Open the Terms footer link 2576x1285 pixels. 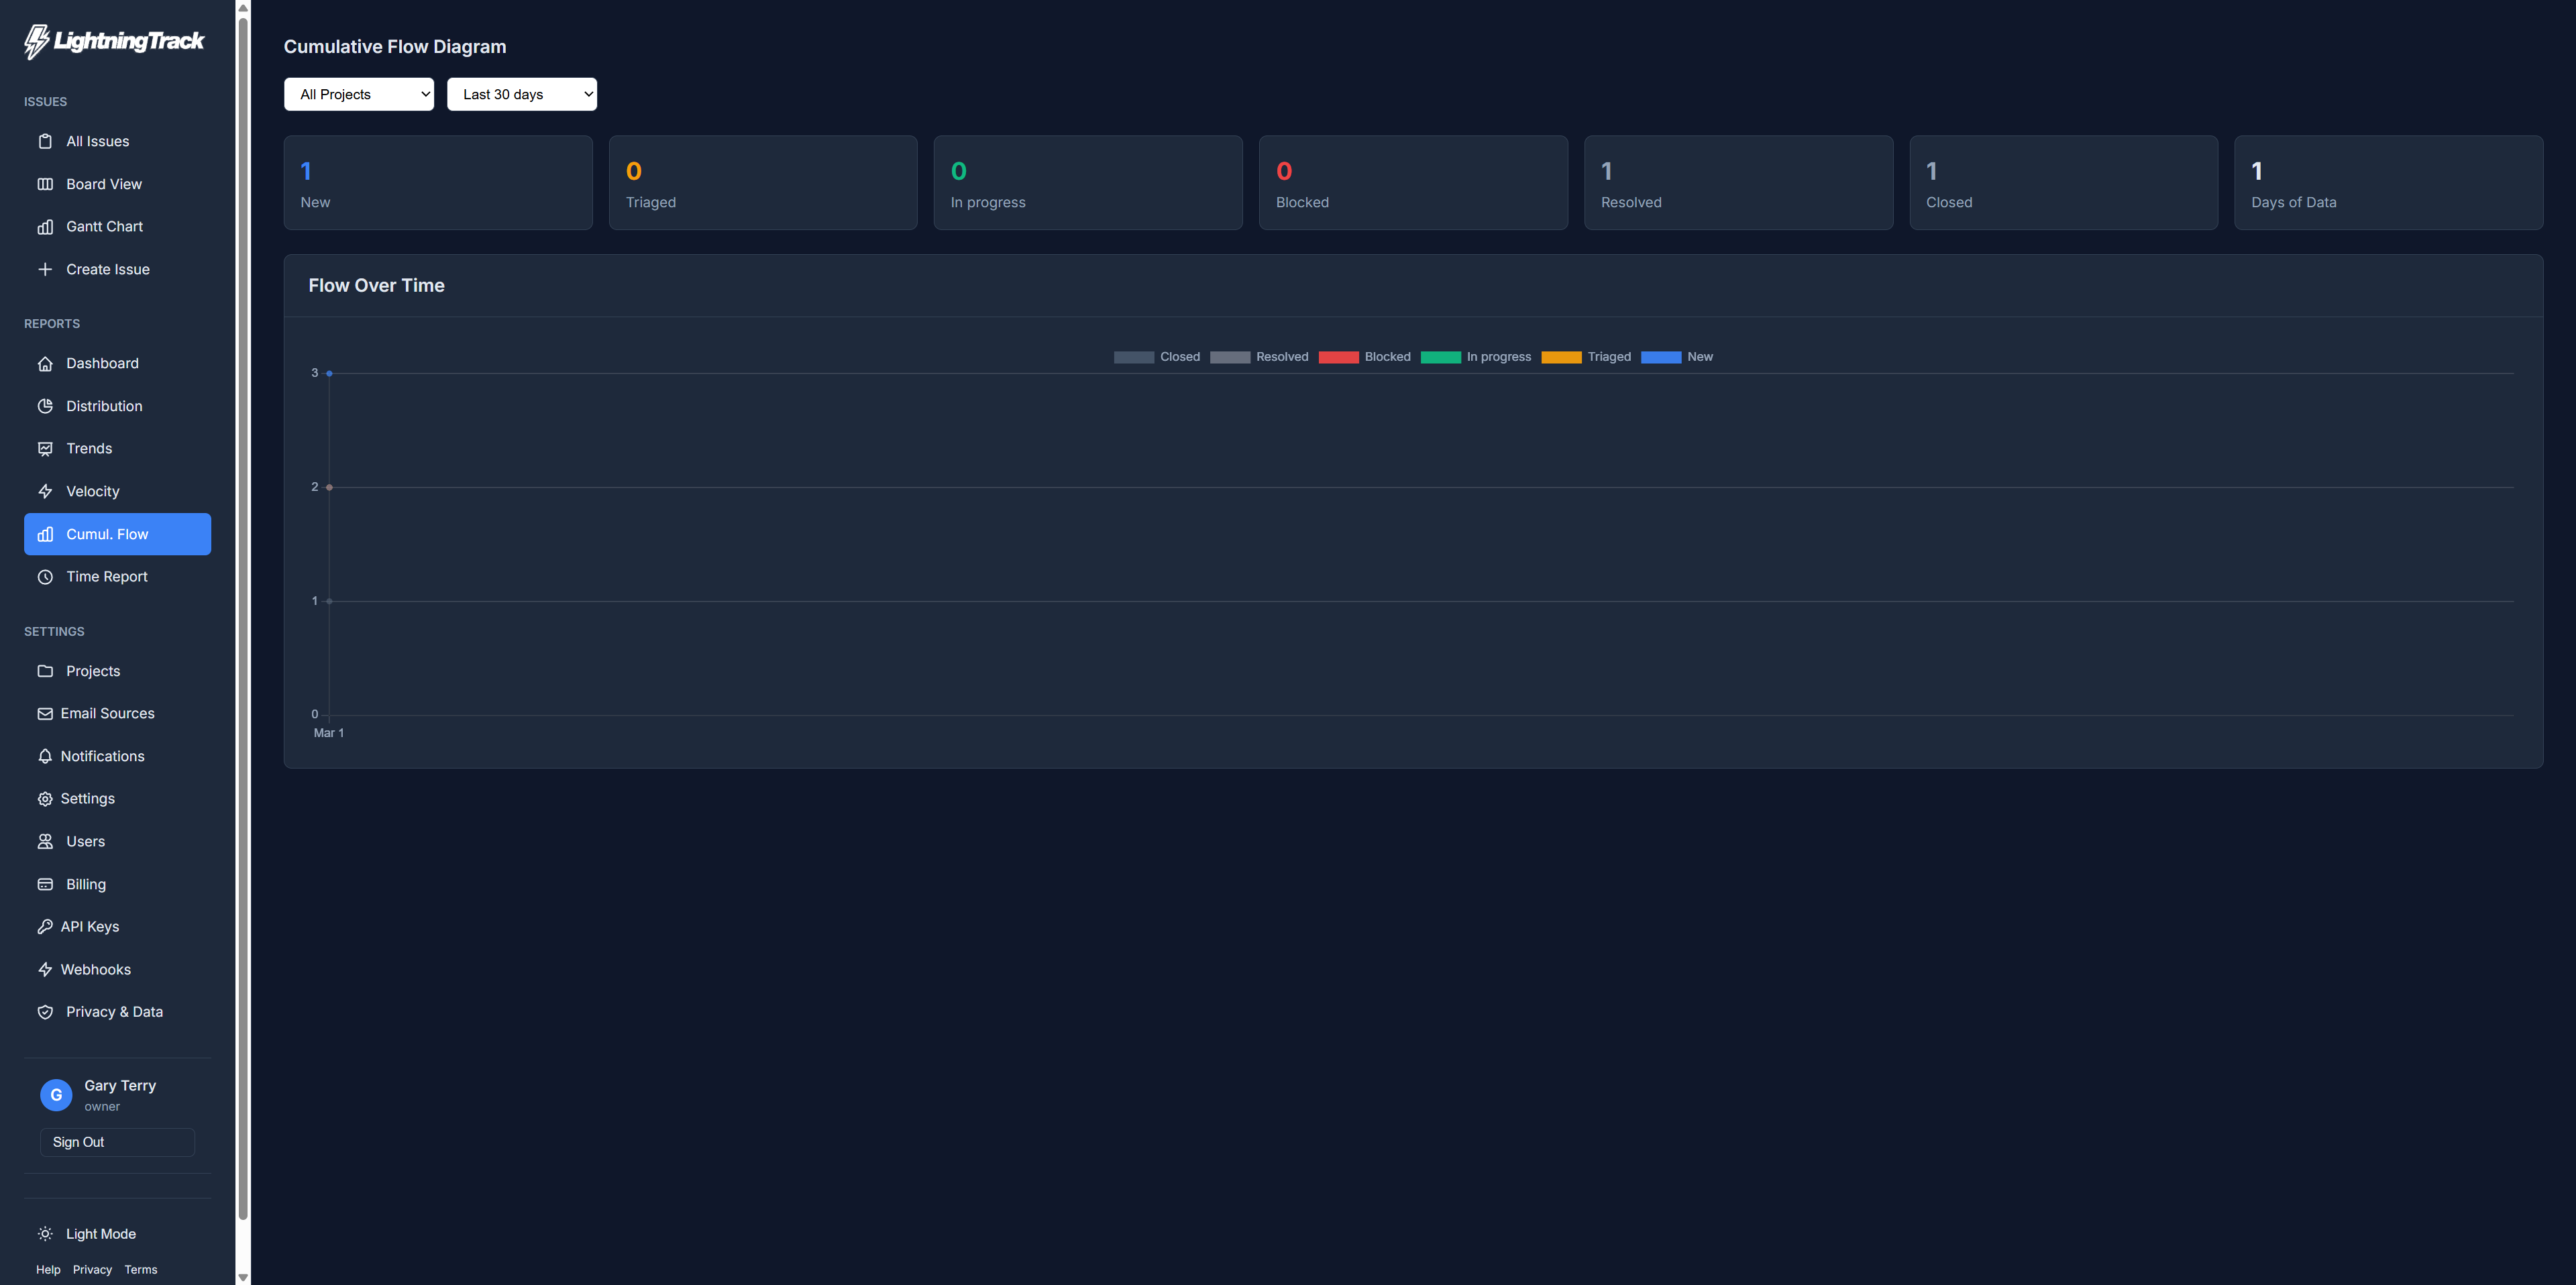click(141, 1270)
